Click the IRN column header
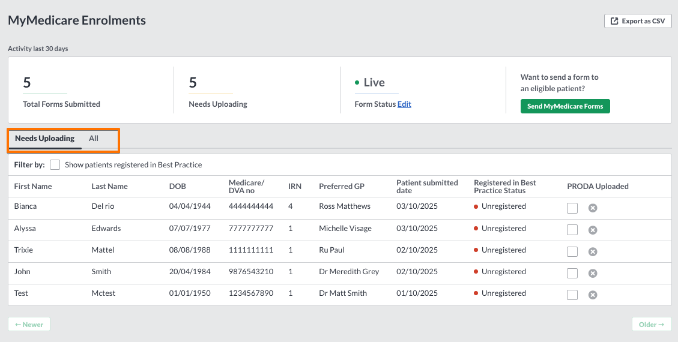 (x=295, y=187)
